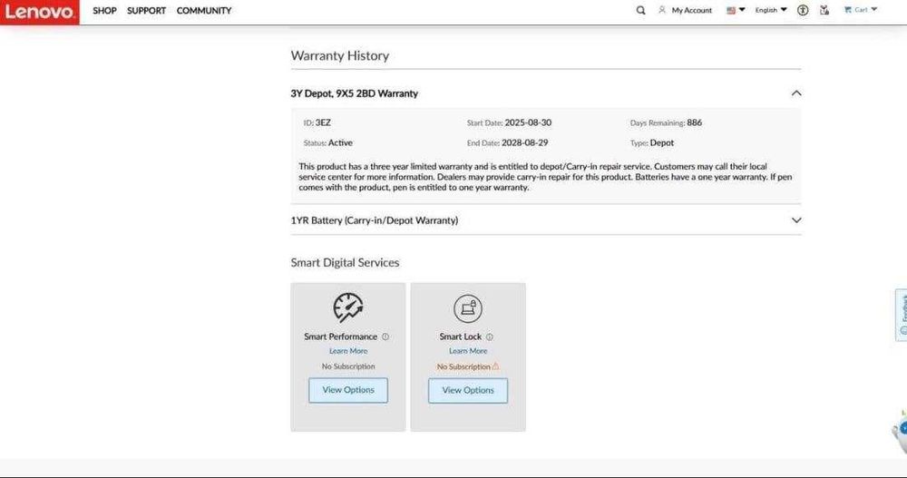907x478 pixels.
Task: Click the Lenovo logo
Action: [x=39, y=12]
